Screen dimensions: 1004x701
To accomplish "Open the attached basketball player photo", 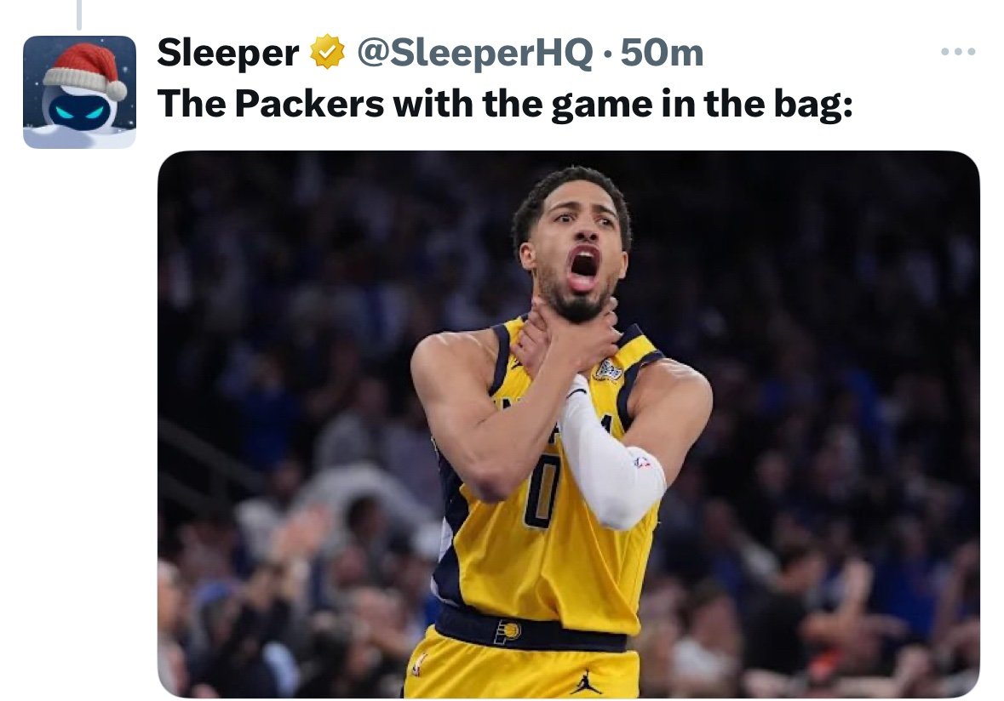I will 568,424.
